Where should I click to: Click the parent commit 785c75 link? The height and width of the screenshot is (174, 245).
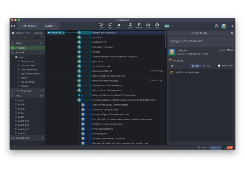[230, 50]
